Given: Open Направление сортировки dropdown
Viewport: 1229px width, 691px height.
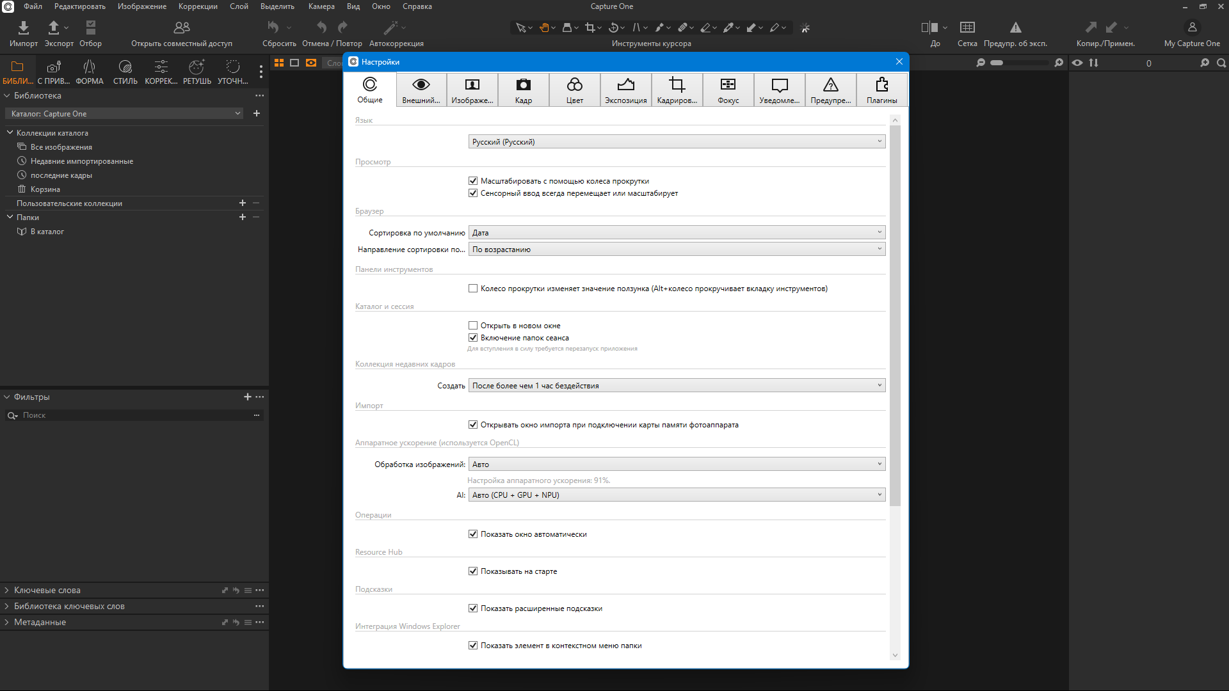Looking at the screenshot, I should coord(677,250).
